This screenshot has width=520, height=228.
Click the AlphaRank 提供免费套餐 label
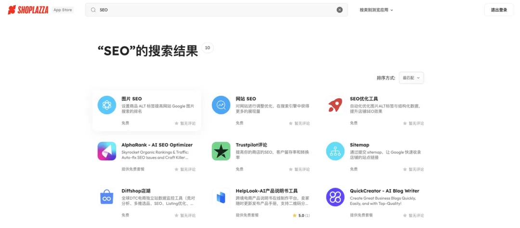[x=133, y=169]
